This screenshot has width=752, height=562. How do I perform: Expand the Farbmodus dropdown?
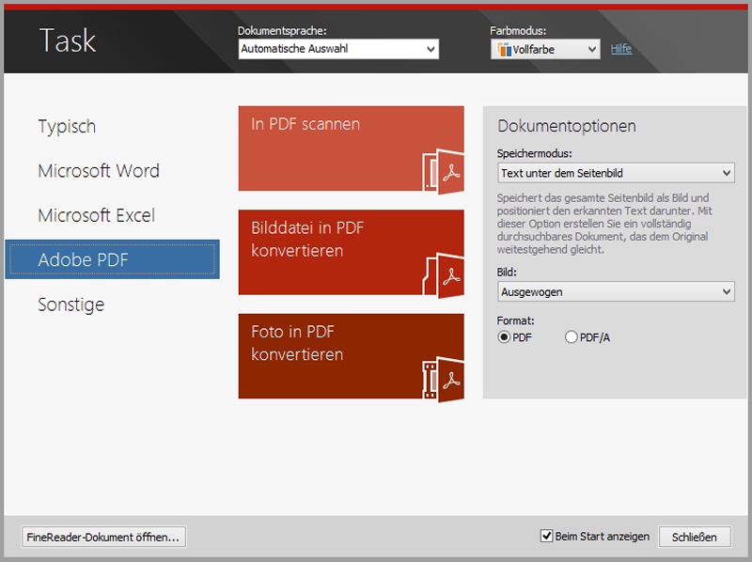(x=592, y=50)
